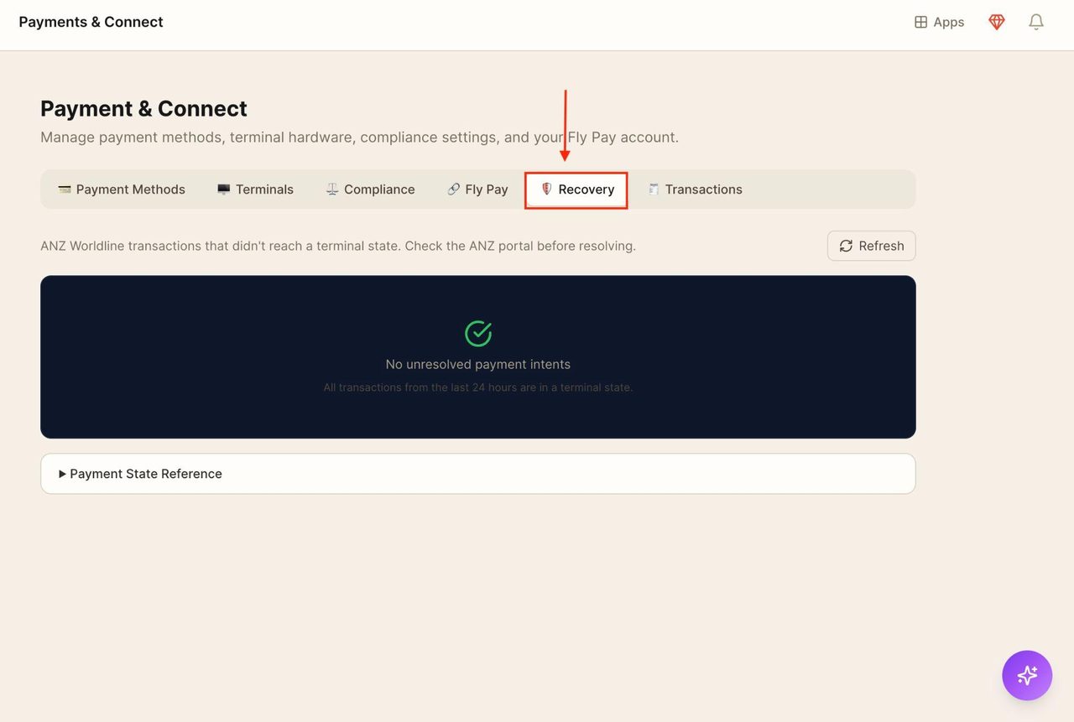Open the Terminals tab
1074x722 pixels.
[x=255, y=190]
